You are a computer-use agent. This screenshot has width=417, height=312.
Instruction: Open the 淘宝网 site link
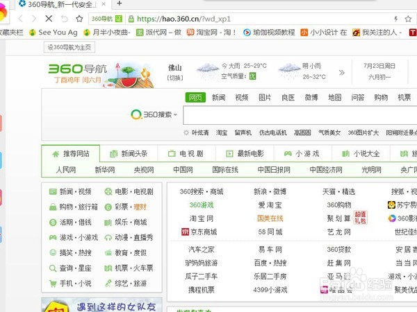point(202,218)
